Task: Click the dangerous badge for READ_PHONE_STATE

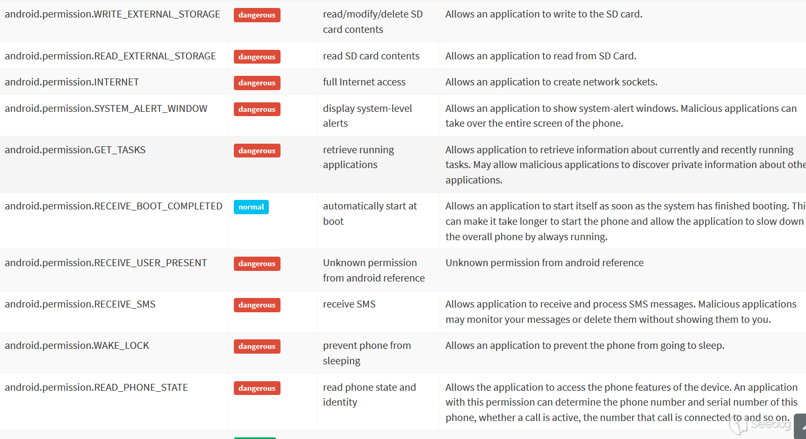Action: coord(257,388)
